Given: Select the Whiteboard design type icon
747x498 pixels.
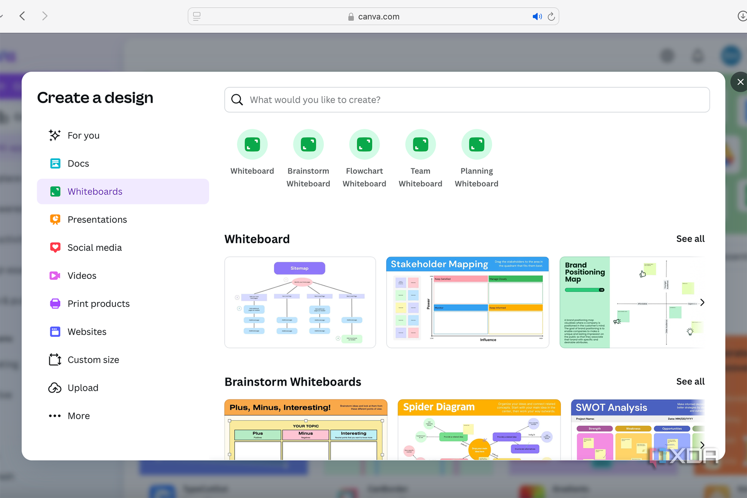Looking at the screenshot, I should click(x=252, y=144).
